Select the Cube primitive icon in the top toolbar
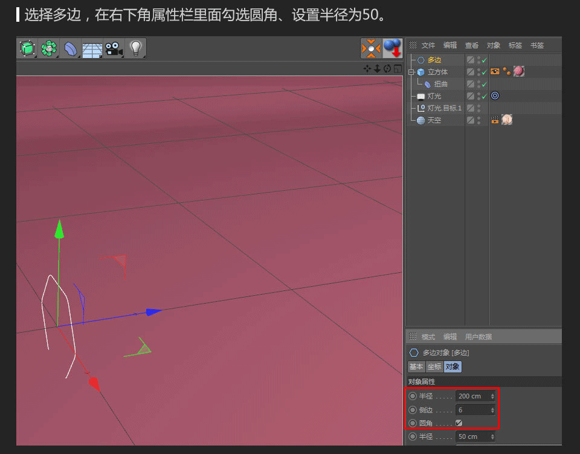Image resolution: width=580 pixels, height=454 pixels. click(x=27, y=48)
